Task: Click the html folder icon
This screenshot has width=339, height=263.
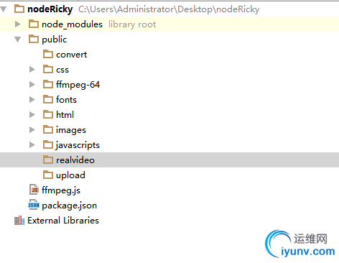Action: tap(48, 114)
